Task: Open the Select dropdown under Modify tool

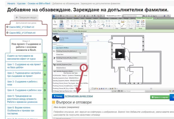Action: (x=55, y=28)
